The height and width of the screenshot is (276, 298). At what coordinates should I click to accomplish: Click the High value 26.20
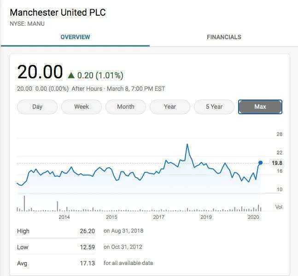pyautogui.click(x=87, y=231)
